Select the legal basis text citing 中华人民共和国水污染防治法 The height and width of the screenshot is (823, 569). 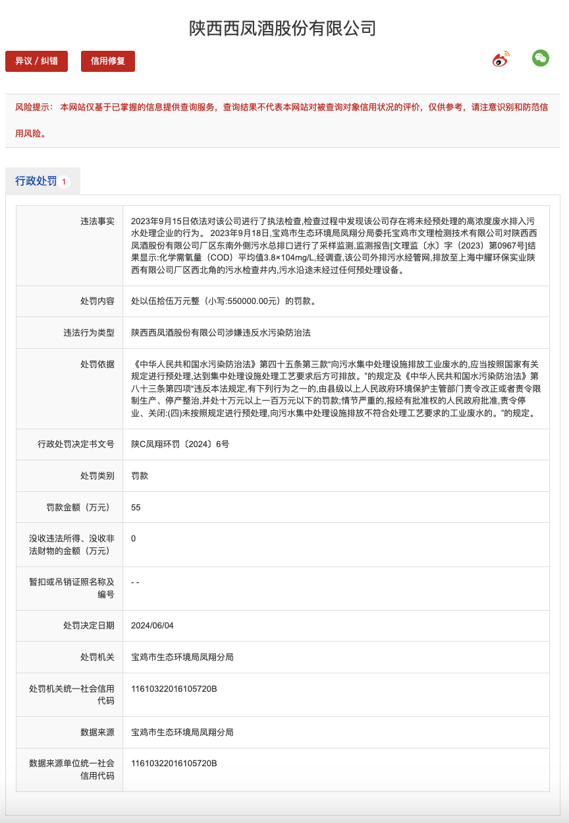[336, 388]
